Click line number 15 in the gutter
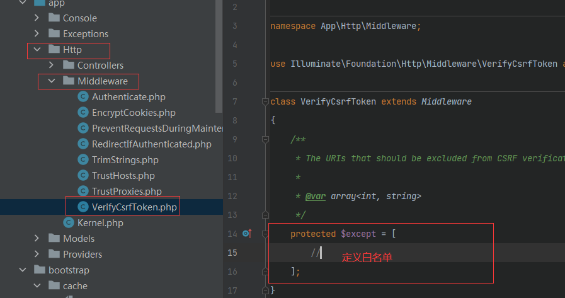Image resolution: width=565 pixels, height=298 pixels. tap(232, 253)
